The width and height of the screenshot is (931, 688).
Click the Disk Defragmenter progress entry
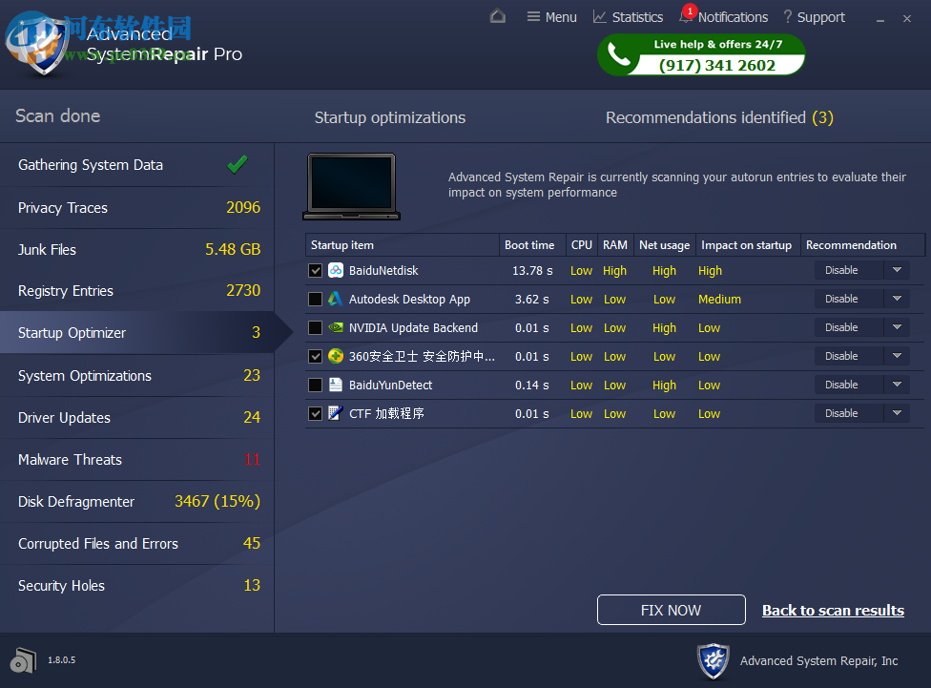point(136,501)
